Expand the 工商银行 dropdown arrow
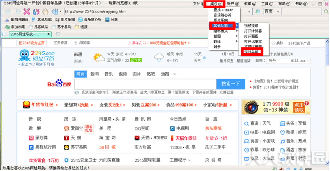Image resolution: width=330 pixels, height=171 pixels. pyautogui.click(x=189, y=160)
